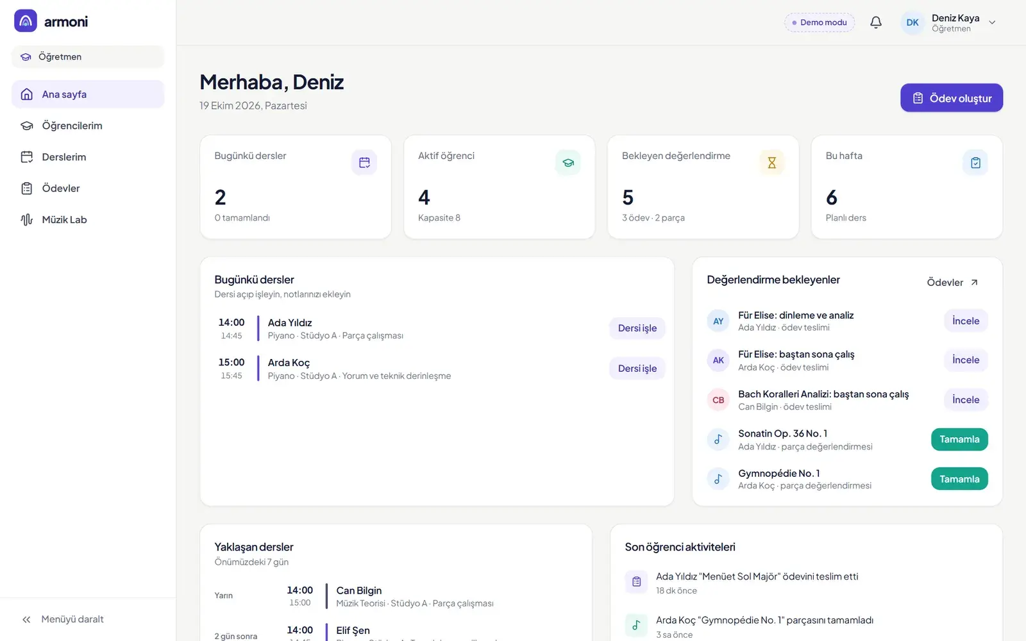Click the AK avatar for Arda Koç homework

[x=718, y=360]
